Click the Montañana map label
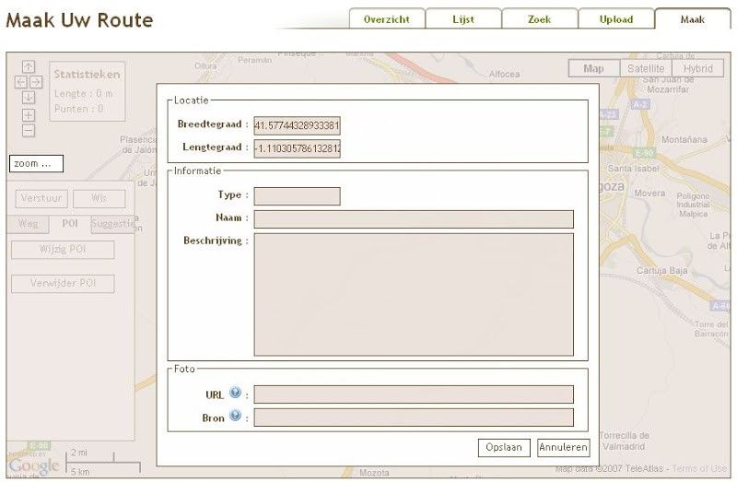 pos(684,140)
